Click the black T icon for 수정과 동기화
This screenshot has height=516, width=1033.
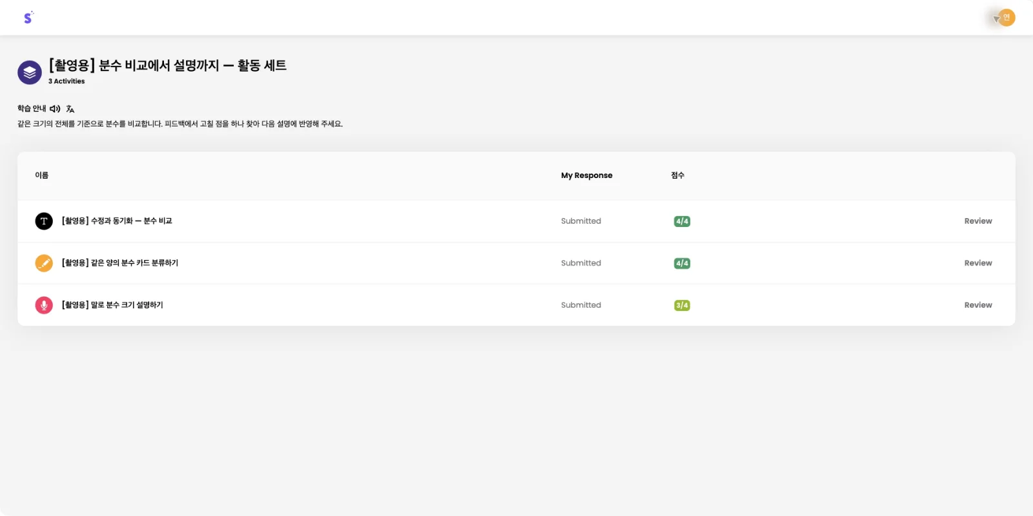click(x=44, y=221)
